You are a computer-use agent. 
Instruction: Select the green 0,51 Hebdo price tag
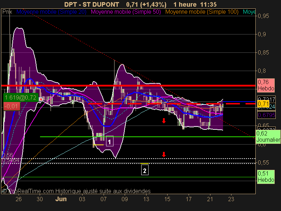(266, 177)
